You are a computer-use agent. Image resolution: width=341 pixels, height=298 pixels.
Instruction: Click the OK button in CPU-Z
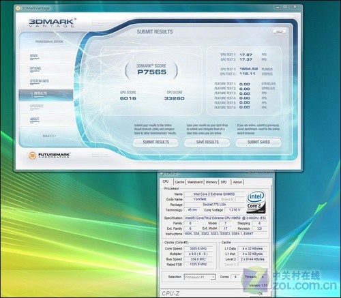coord(261,294)
